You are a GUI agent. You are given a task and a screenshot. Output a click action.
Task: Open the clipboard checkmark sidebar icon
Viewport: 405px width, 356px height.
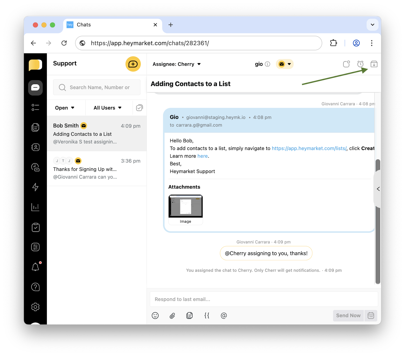(x=35, y=227)
